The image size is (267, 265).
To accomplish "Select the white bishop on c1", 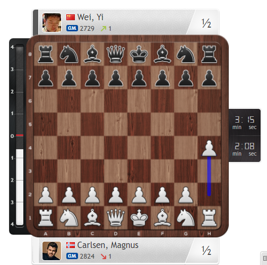I will click(92, 218).
